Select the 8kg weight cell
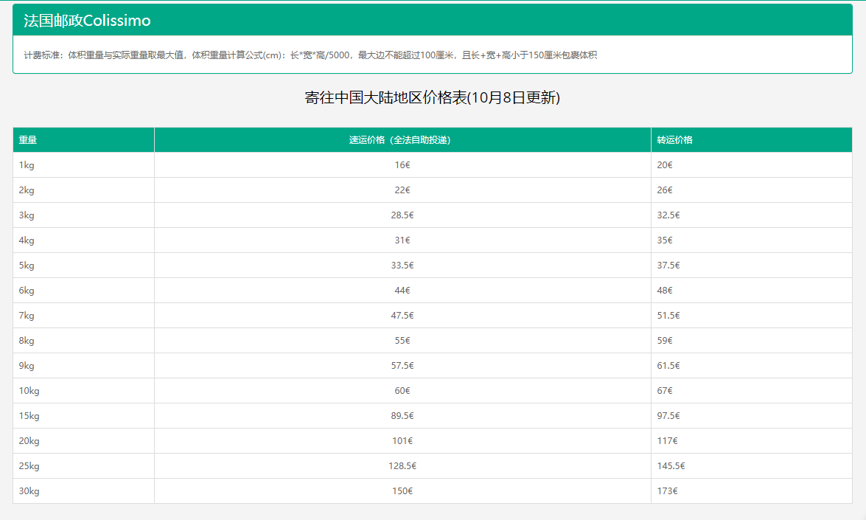This screenshot has height=520, width=866. 83,341
